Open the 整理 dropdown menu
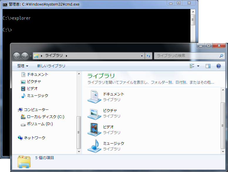Screen dimensions: 228x172 click(23, 66)
